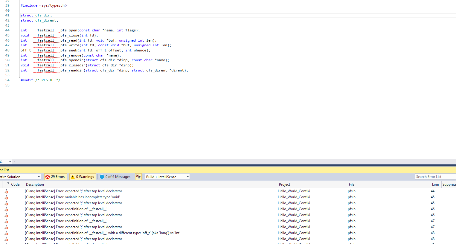456x244 pixels.
Task: Click '#endif /* PFS_H_ */' line
Action: click(x=40, y=80)
